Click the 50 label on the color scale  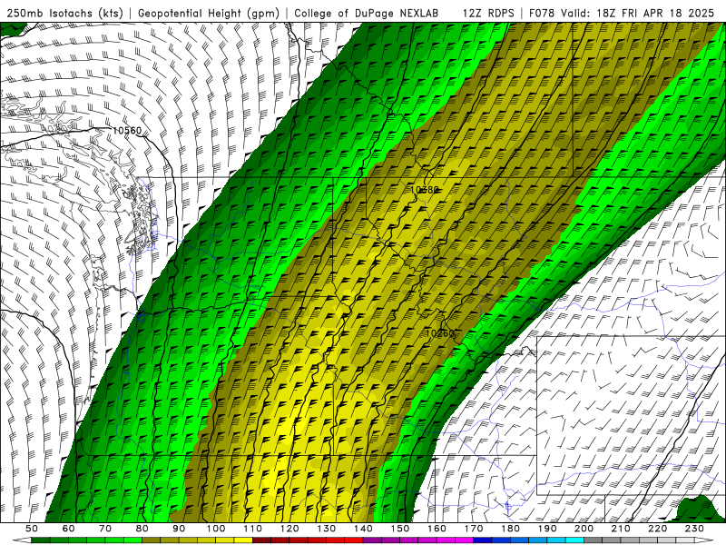pyautogui.click(x=32, y=529)
